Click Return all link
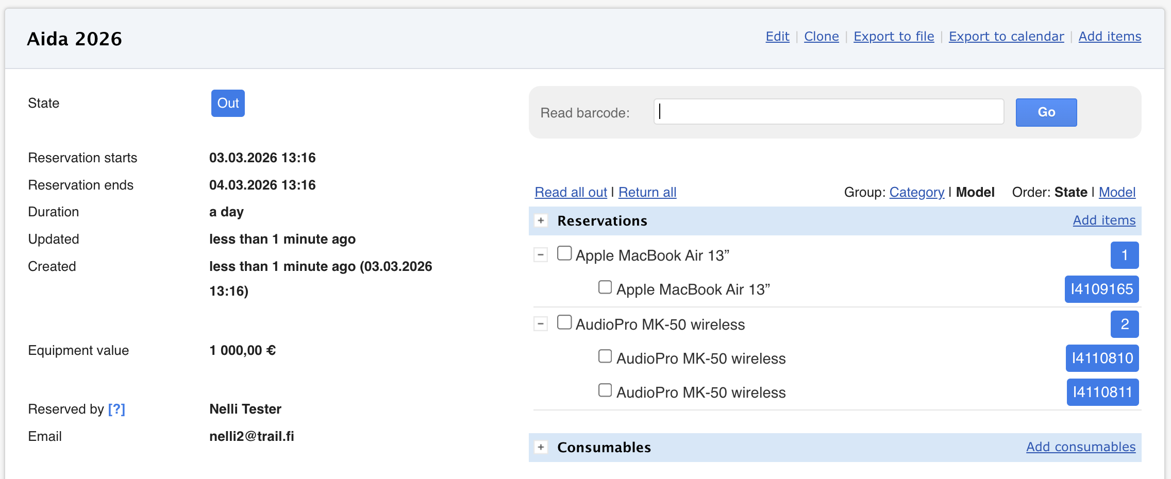Screen dimensions: 1171x479 647,192
